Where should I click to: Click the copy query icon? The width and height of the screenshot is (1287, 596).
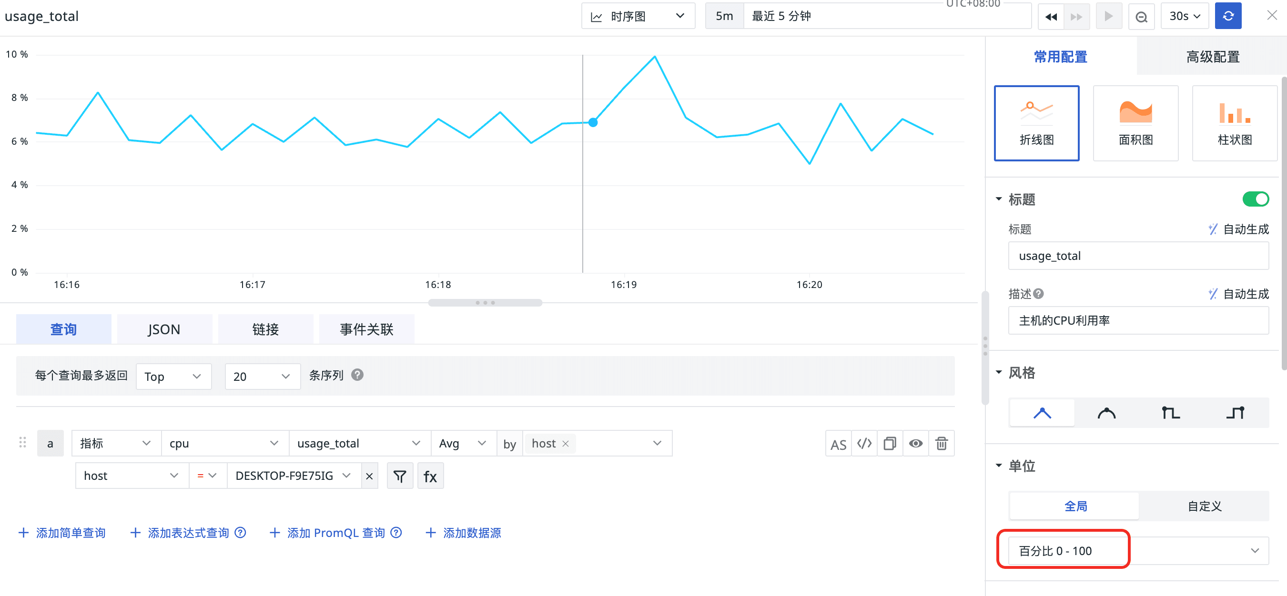889,443
